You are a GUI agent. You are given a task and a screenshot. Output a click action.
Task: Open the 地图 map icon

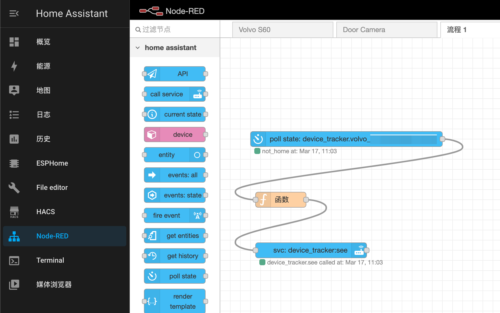14,90
